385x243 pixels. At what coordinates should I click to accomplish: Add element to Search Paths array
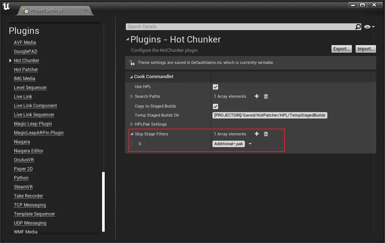(x=257, y=96)
